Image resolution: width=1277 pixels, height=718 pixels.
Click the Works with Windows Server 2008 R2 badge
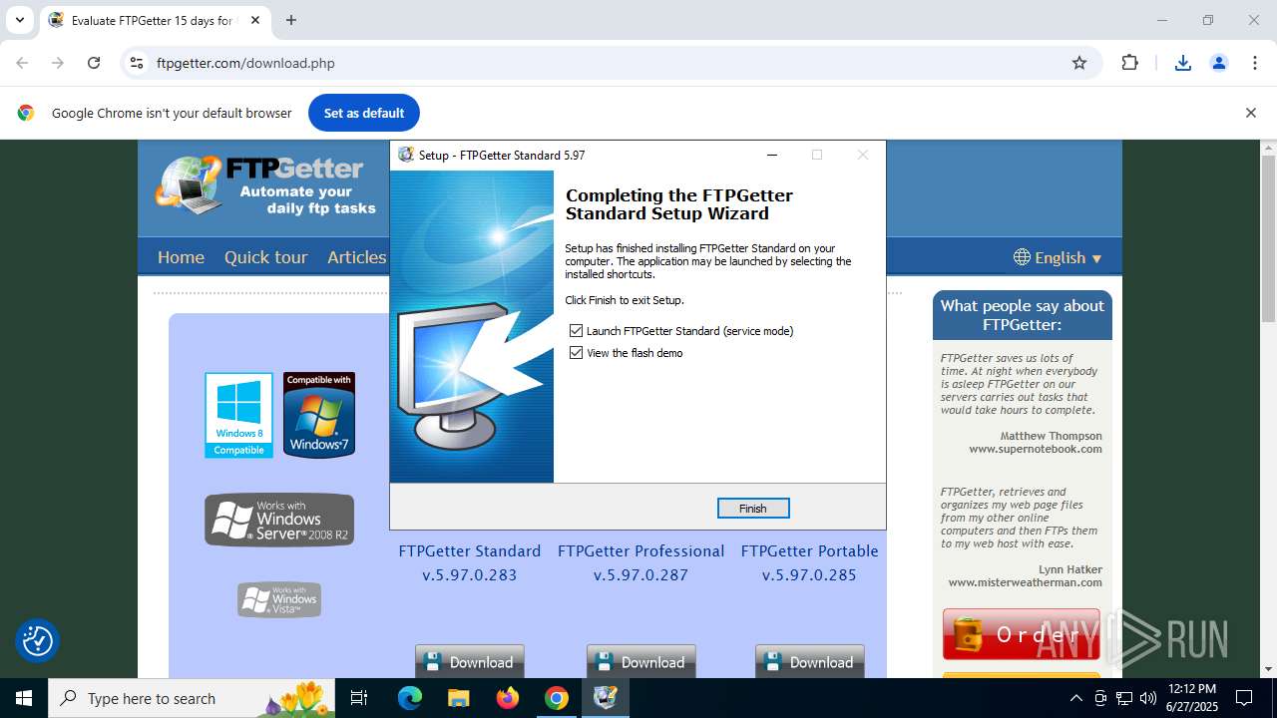[279, 520]
